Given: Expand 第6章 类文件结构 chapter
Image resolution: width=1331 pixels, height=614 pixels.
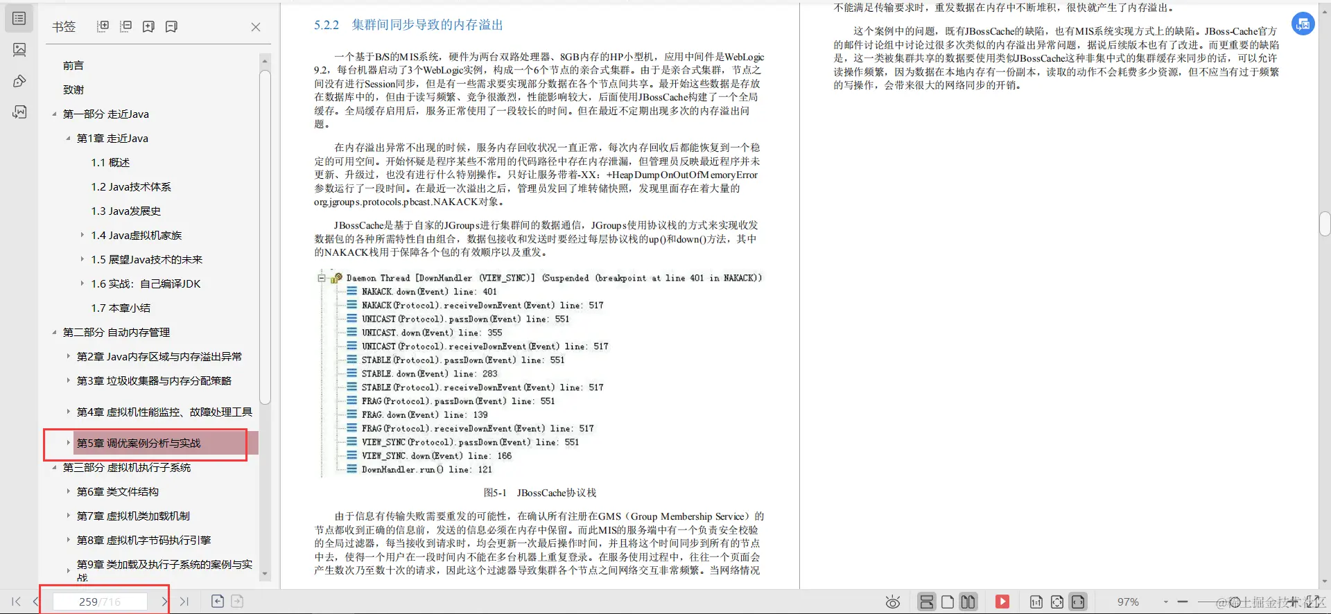Looking at the screenshot, I should click(68, 492).
